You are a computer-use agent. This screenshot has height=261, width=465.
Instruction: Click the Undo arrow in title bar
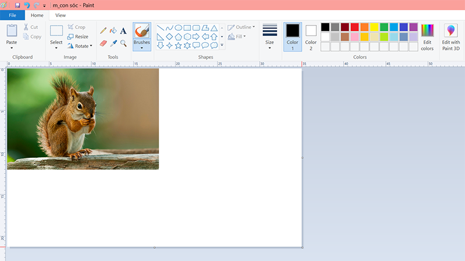point(27,5)
